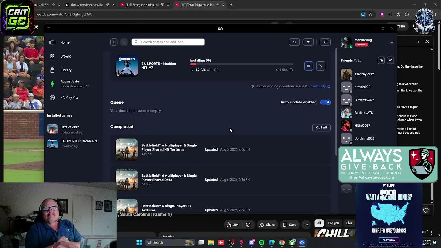Open EA notifications bell
This screenshot has width=441, height=248.
pos(325,42)
